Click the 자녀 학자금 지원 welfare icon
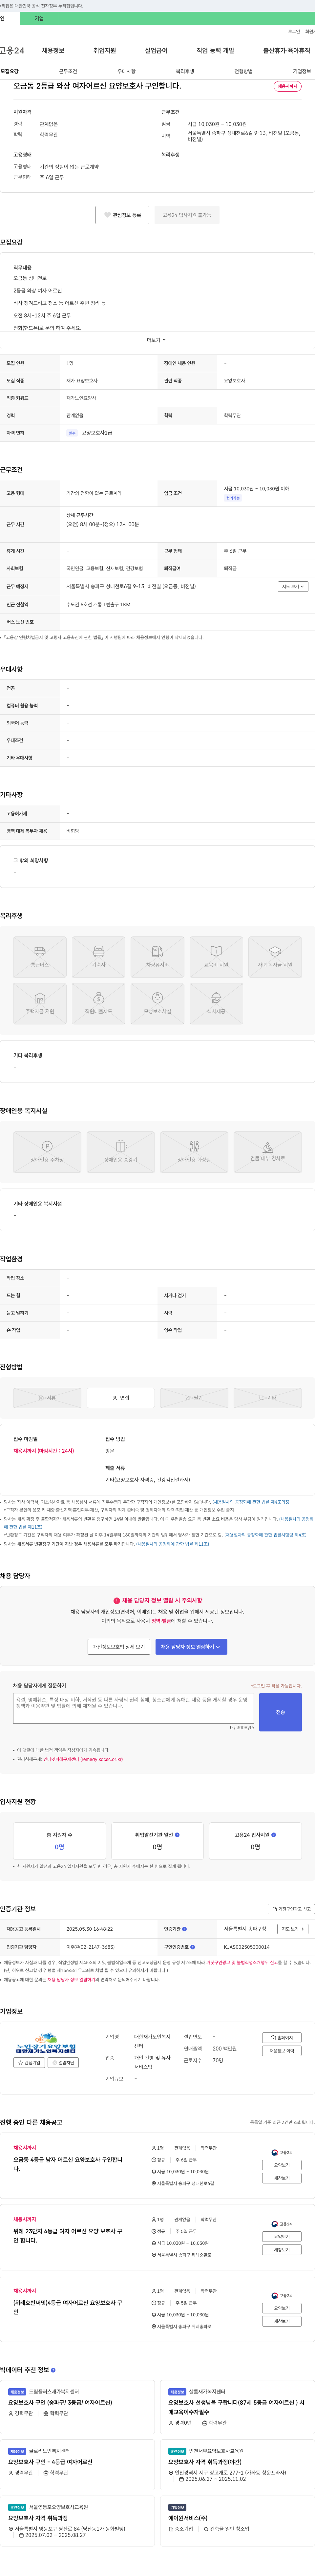 pyautogui.click(x=275, y=951)
